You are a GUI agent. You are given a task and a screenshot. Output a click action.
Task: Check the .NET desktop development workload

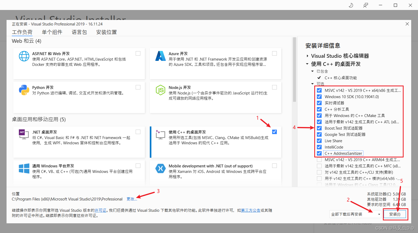click(x=138, y=132)
